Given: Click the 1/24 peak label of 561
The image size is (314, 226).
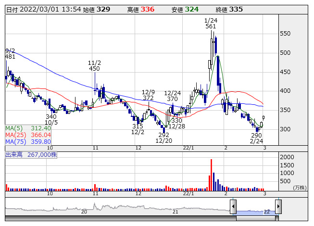Looking at the screenshot, I should tap(210, 23).
